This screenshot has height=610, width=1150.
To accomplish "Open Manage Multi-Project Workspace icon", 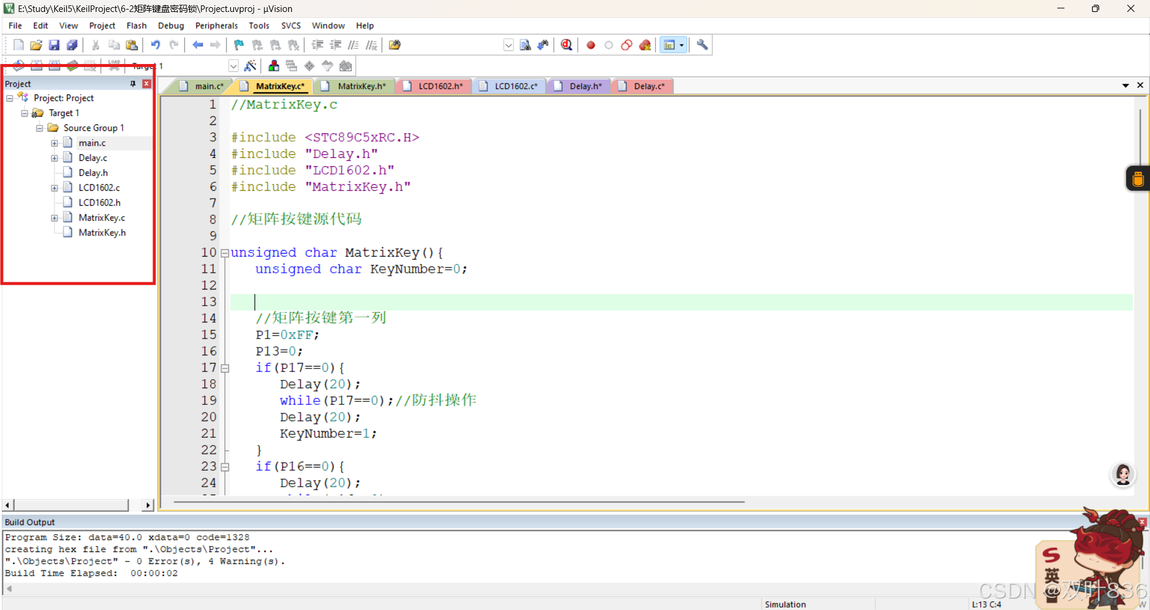I will [x=291, y=66].
